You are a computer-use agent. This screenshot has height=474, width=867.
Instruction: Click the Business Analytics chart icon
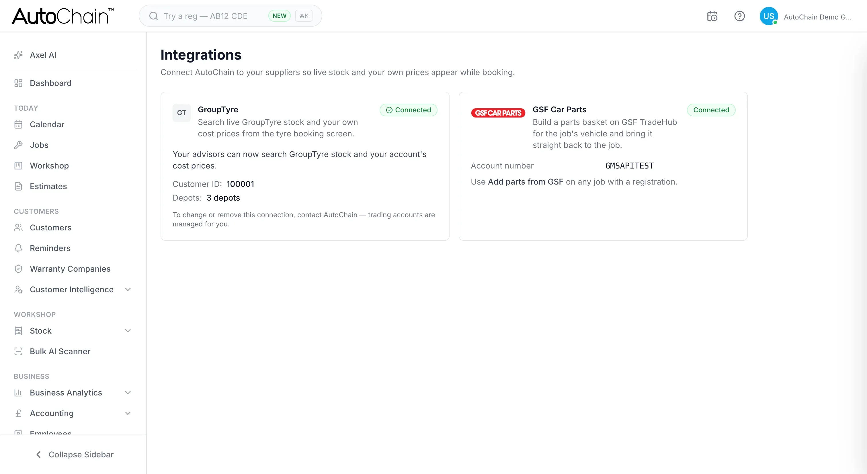18,393
